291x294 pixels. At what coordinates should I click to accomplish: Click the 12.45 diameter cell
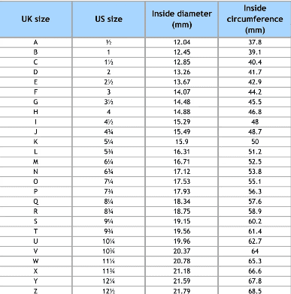tap(182, 52)
